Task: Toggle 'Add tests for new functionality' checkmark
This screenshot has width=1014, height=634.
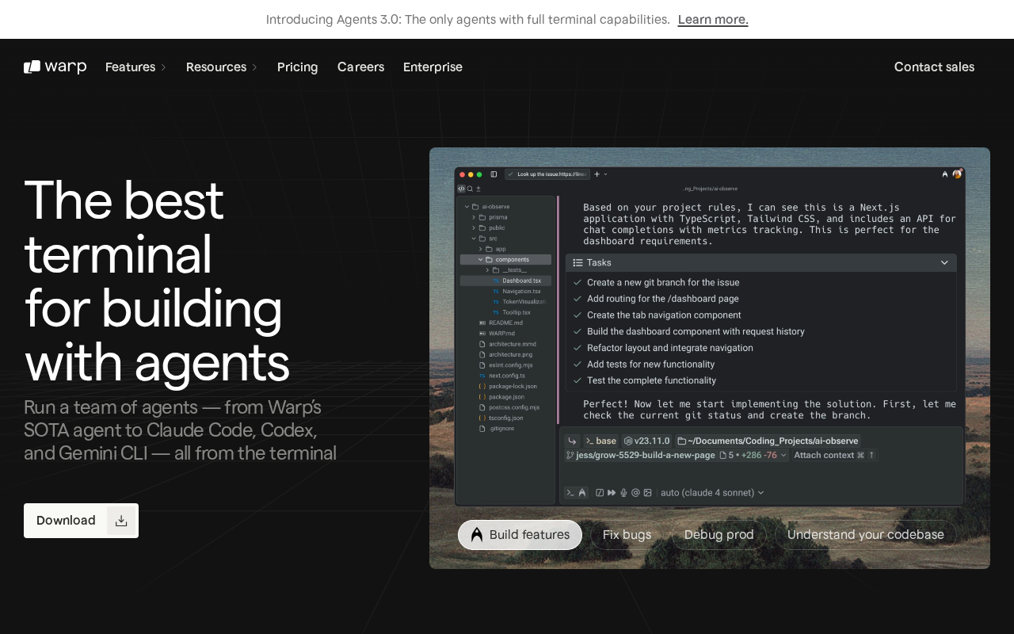Action: pos(576,365)
